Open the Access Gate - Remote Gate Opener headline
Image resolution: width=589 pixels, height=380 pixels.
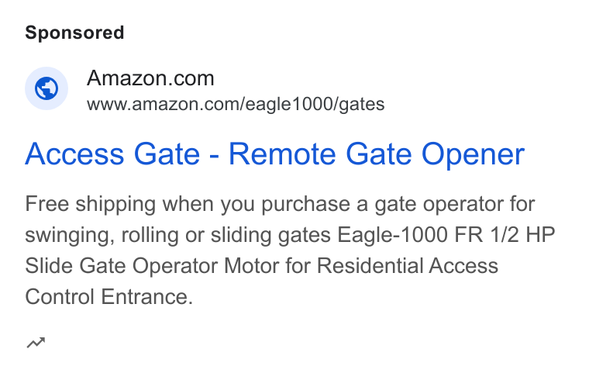click(274, 154)
